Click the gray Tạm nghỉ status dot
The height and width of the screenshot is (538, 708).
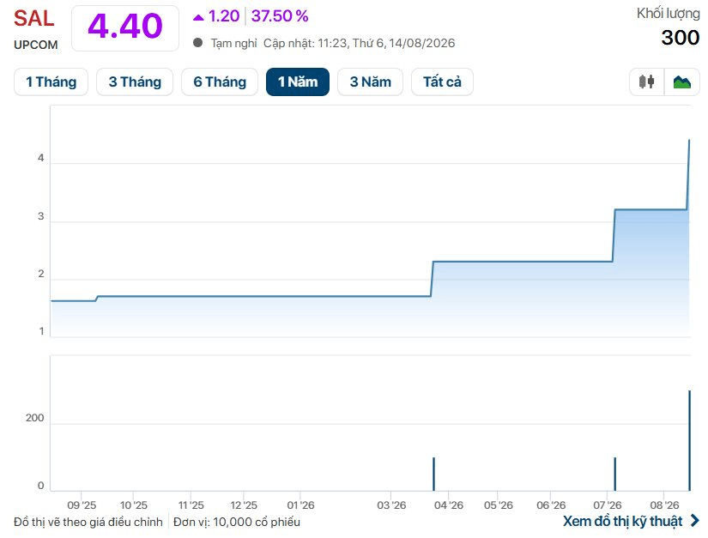coord(197,43)
